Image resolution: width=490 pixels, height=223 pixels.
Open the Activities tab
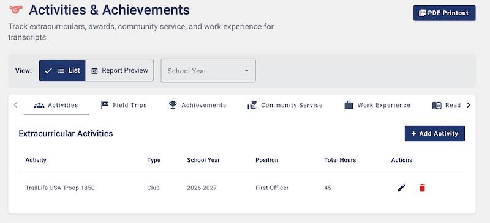56,105
